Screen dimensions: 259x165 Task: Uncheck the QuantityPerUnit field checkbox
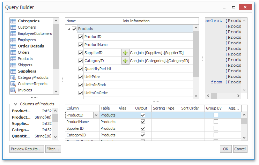coord(80,69)
